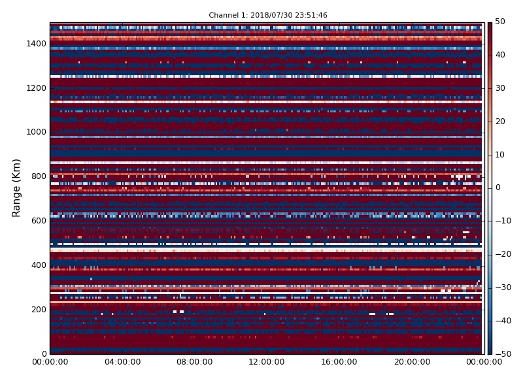Click the x-axis tick label 04:00:00
523x392 pixels.
click(x=122, y=362)
